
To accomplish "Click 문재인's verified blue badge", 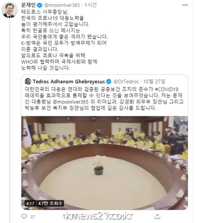I will coord(40,5).
